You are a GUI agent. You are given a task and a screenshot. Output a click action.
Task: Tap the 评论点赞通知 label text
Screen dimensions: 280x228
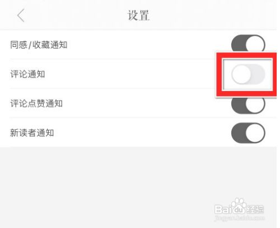tap(36, 103)
